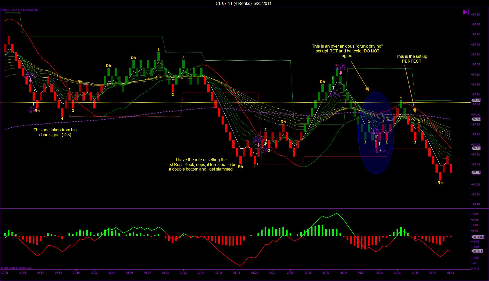Click the 08:26 time axis label
The image size is (489, 281).
pyautogui.click(x=290, y=272)
